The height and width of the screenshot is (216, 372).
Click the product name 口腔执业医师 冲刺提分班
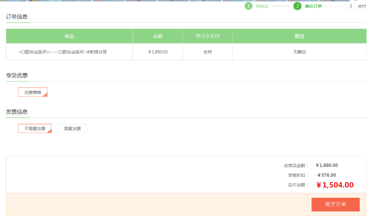click(63, 52)
